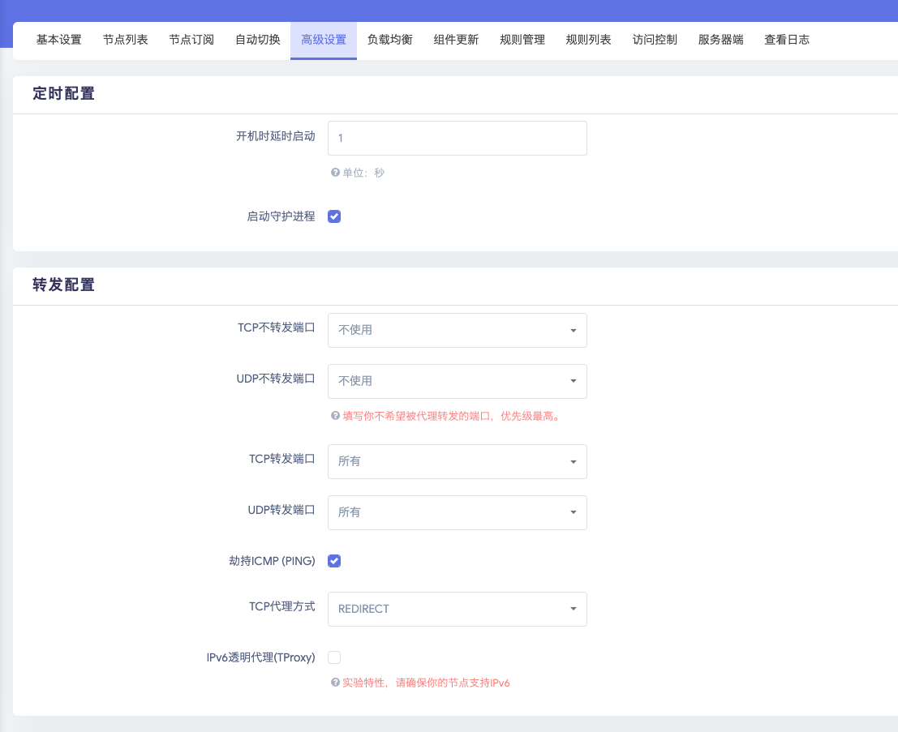Viewport: 898px width, 732px height.
Task: Open the 负载均衡 tab
Action: tap(390, 40)
